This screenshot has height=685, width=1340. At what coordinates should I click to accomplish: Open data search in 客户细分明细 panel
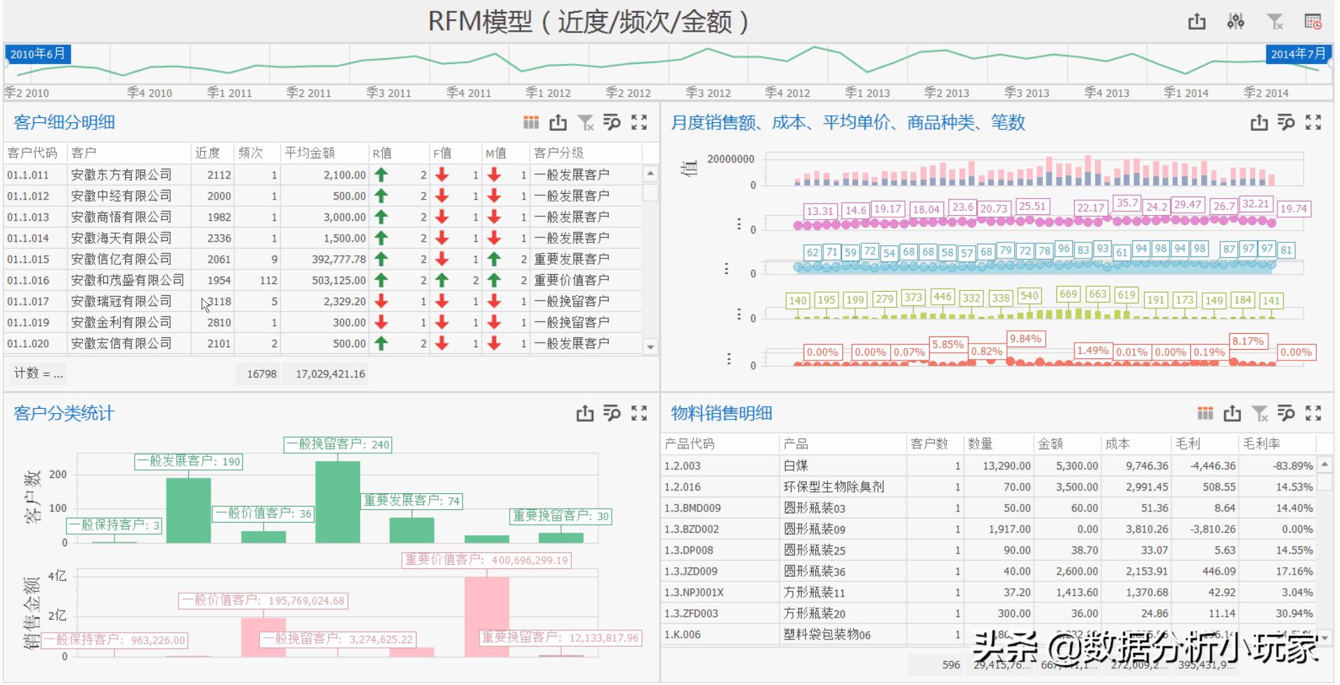tap(612, 122)
